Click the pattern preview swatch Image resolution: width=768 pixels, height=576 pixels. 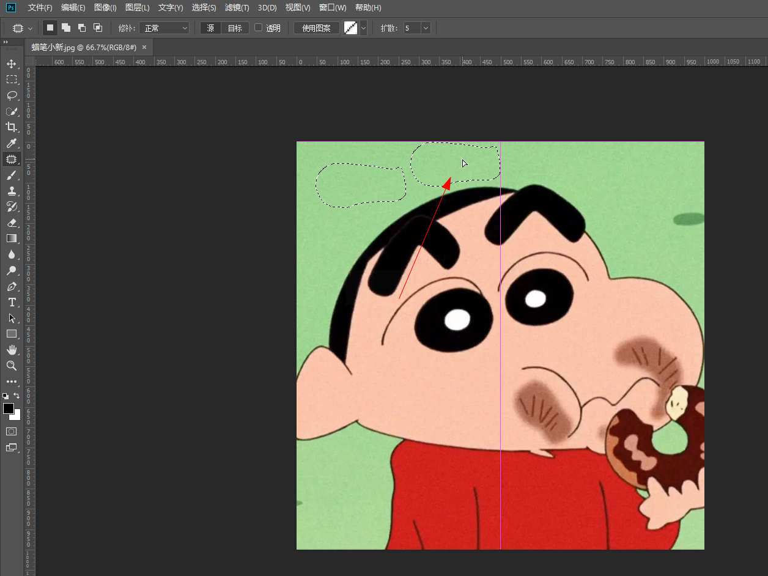pyautogui.click(x=350, y=28)
